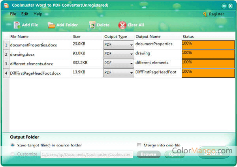
Task: Select the Customize output folder option
Action: 13,154
